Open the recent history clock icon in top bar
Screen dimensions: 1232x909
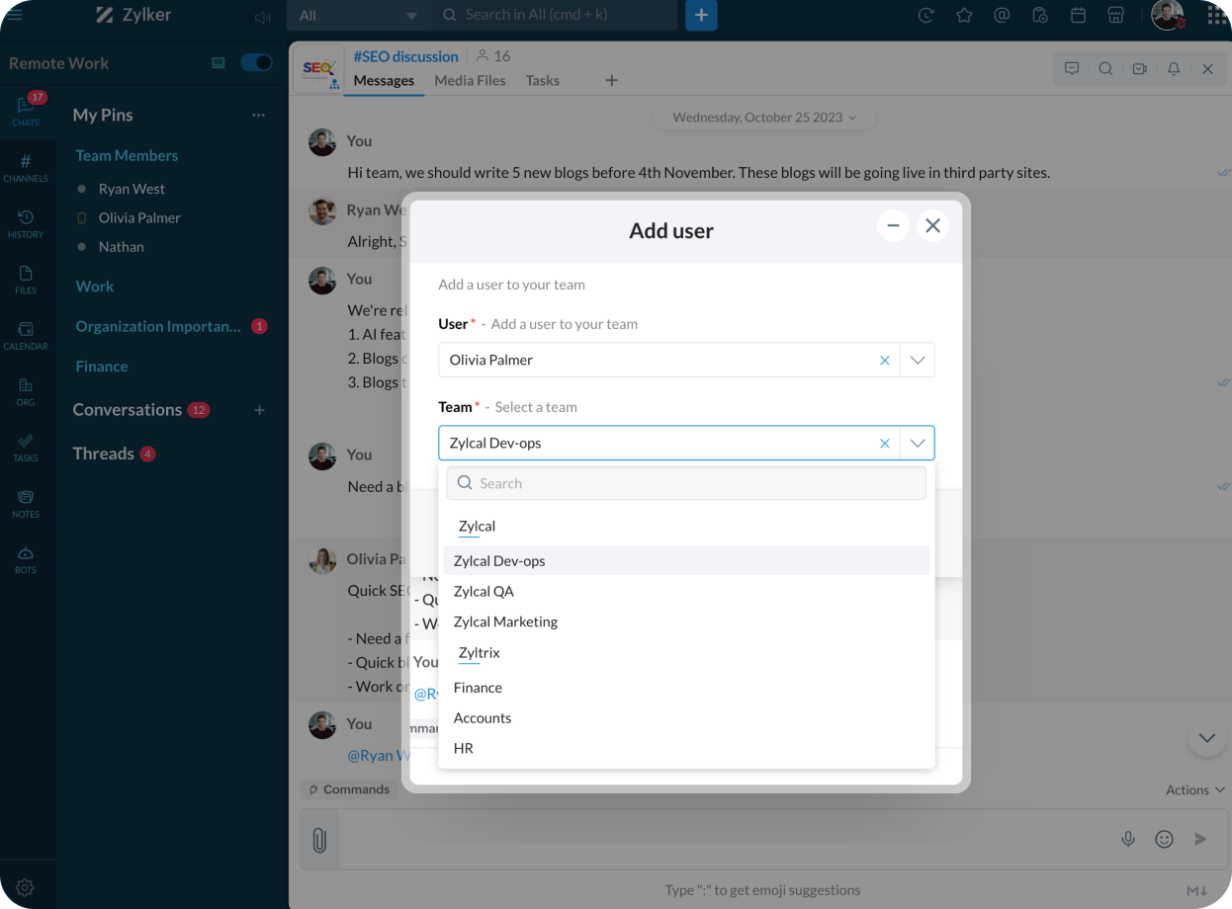[926, 15]
